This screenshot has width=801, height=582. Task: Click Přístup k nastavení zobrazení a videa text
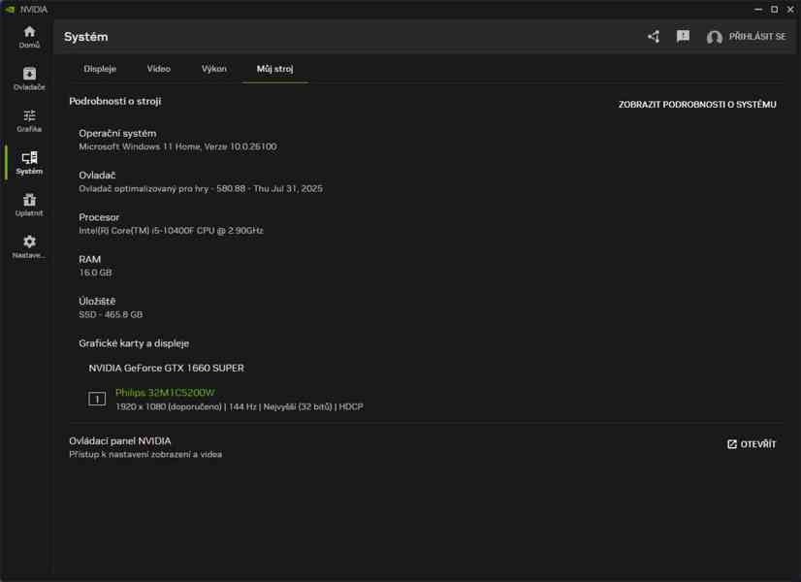[145, 454]
